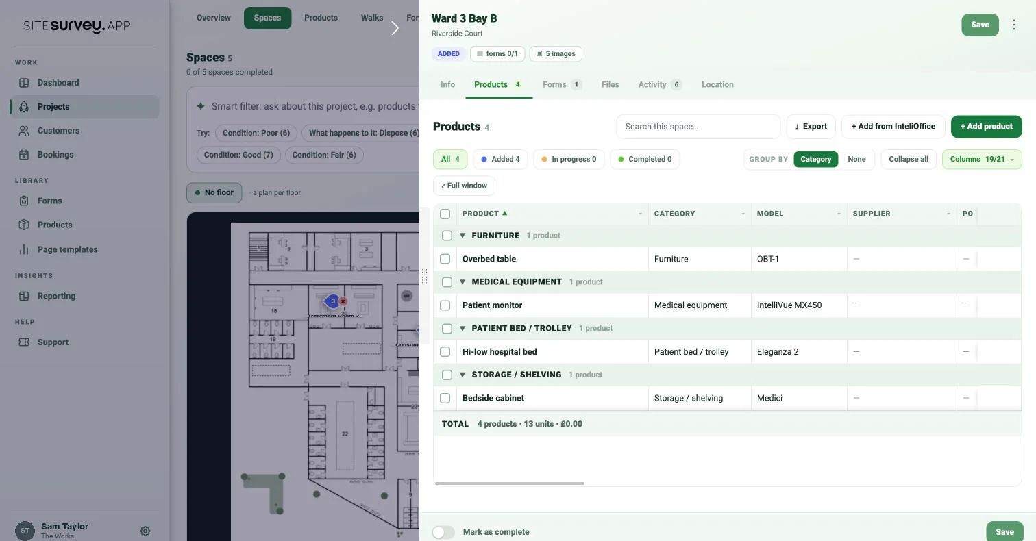Click the Reporting icon in sidebar
The image size is (1036, 541).
coord(24,297)
